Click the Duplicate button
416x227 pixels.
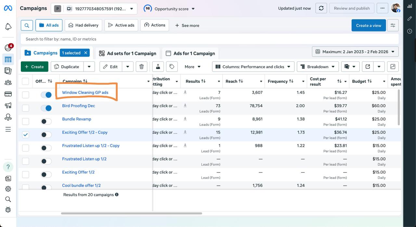(x=67, y=67)
